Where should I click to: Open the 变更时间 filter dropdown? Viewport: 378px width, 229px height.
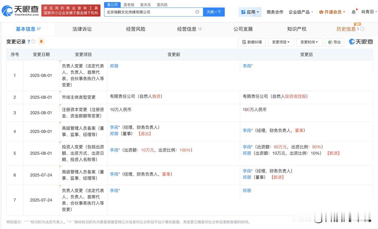pyautogui.click(x=309, y=42)
